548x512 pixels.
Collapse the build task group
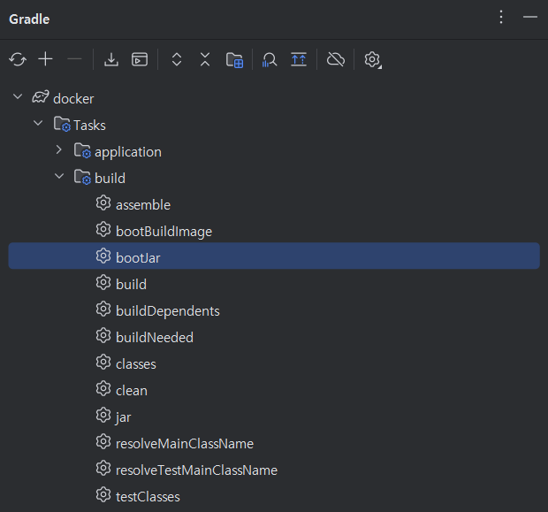point(59,176)
